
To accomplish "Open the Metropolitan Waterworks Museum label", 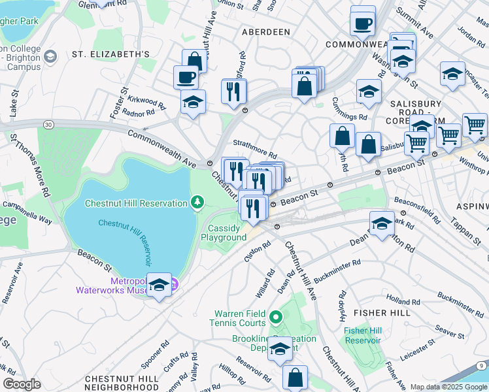I will 112,286.
